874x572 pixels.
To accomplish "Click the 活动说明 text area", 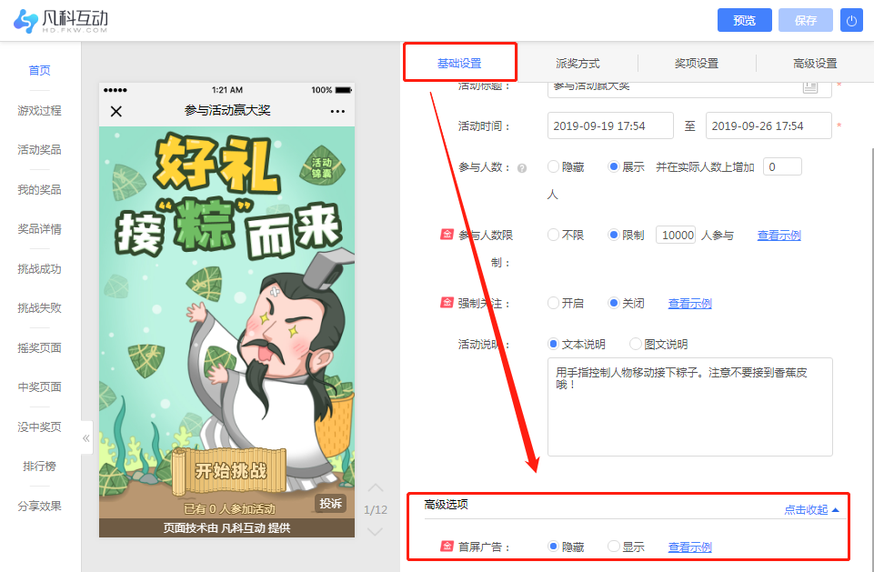I will (690, 407).
